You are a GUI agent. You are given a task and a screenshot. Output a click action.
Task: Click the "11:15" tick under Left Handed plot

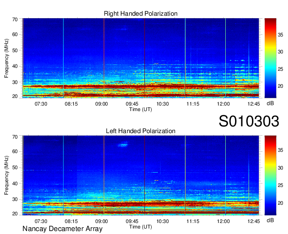point(193,221)
